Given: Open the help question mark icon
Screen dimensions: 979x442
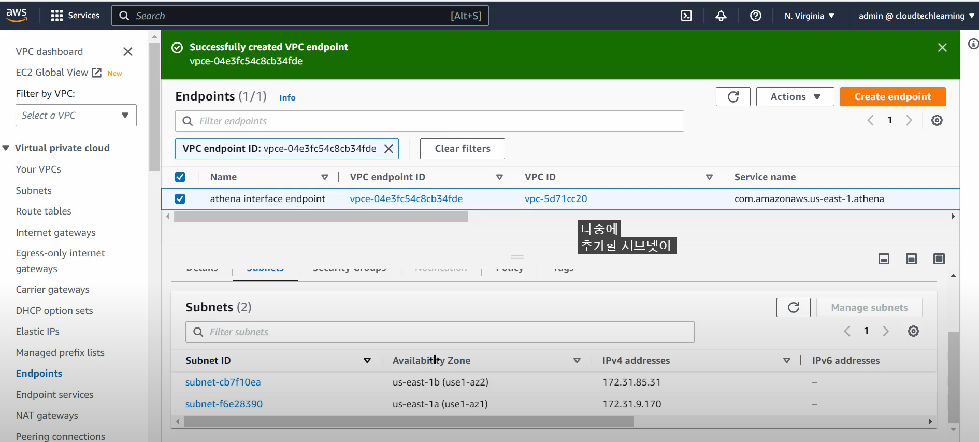Looking at the screenshot, I should (756, 16).
